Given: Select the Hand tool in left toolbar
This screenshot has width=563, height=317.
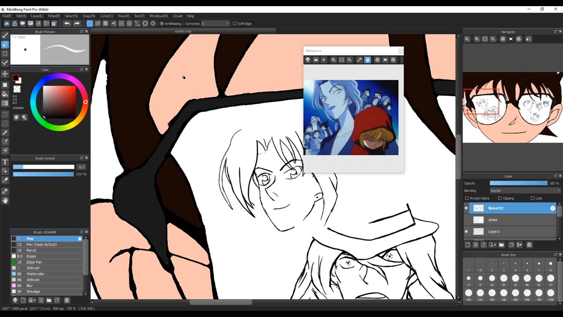Looking at the screenshot, I should pos(5,200).
